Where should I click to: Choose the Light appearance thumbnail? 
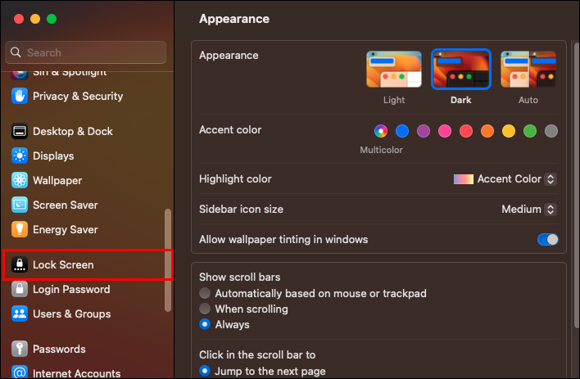coord(394,70)
